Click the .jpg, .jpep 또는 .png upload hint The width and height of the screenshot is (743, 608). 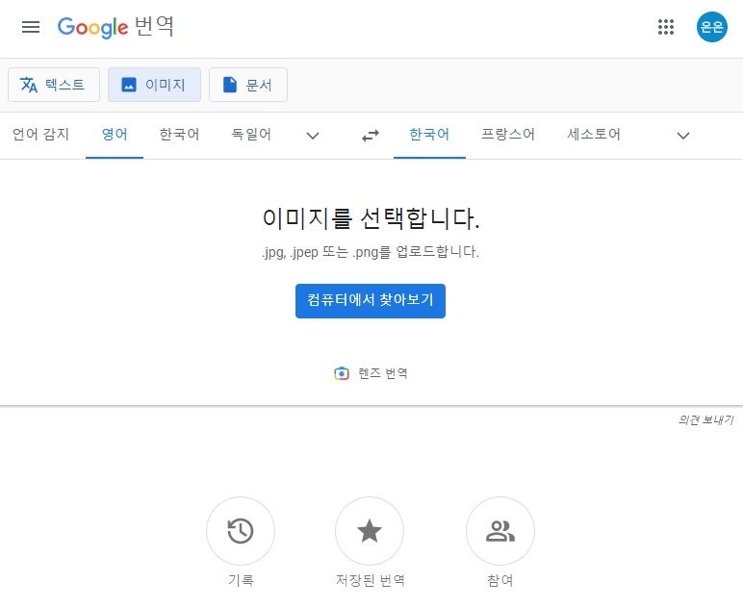pyautogui.click(x=371, y=252)
